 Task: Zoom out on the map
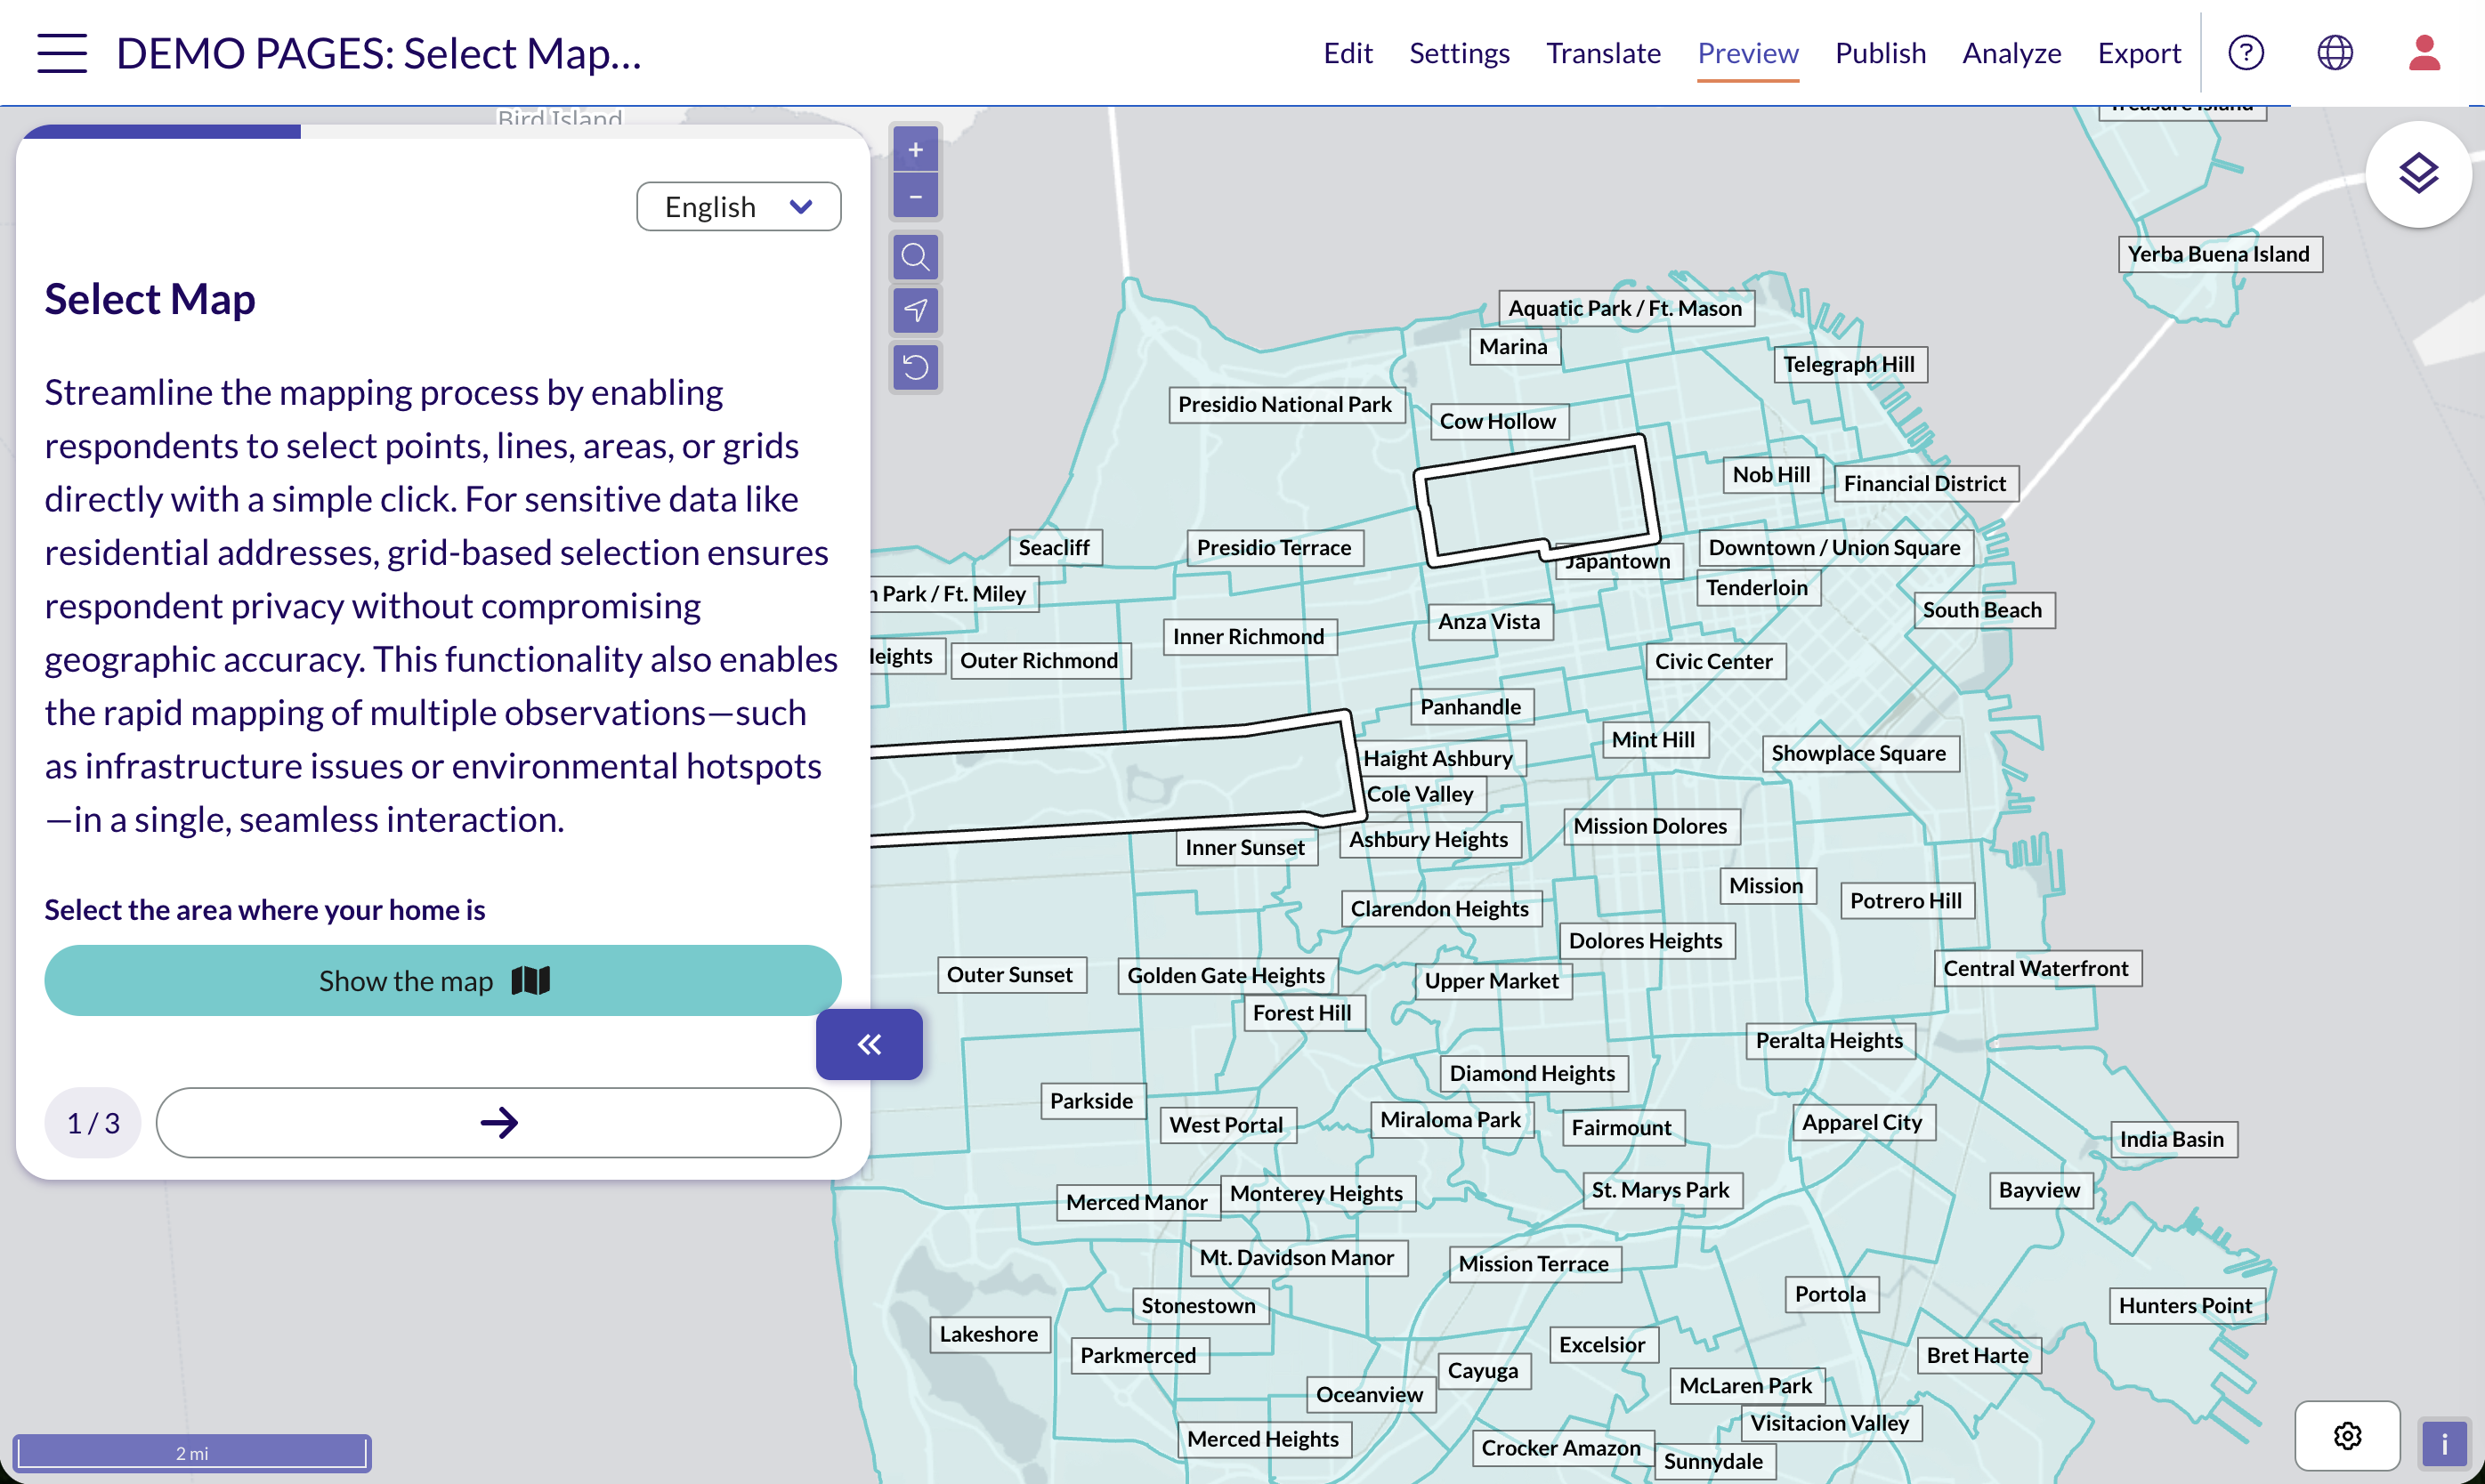(x=915, y=196)
